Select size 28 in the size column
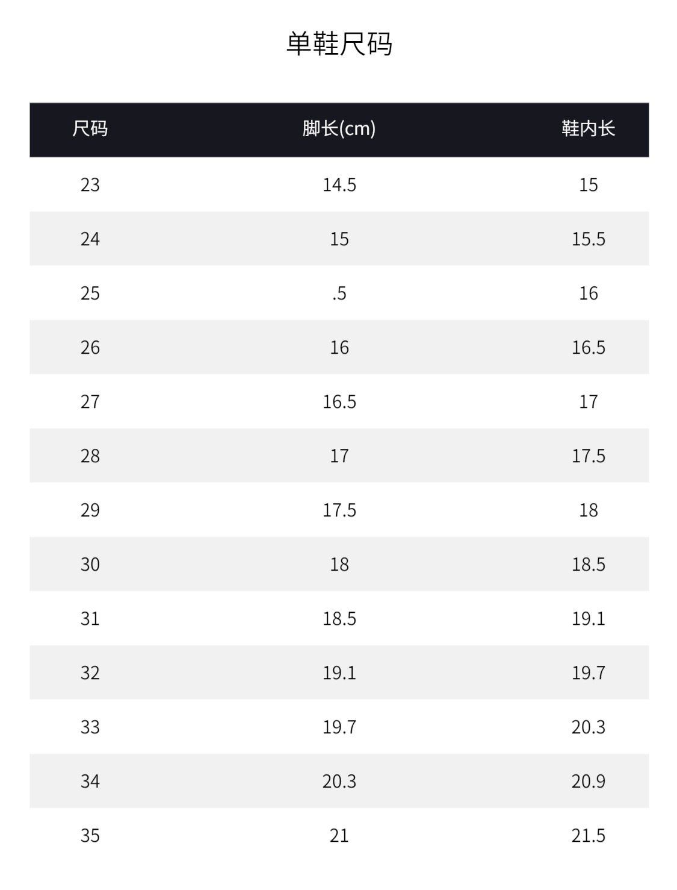The height and width of the screenshot is (890, 677). pyautogui.click(x=90, y=456)
